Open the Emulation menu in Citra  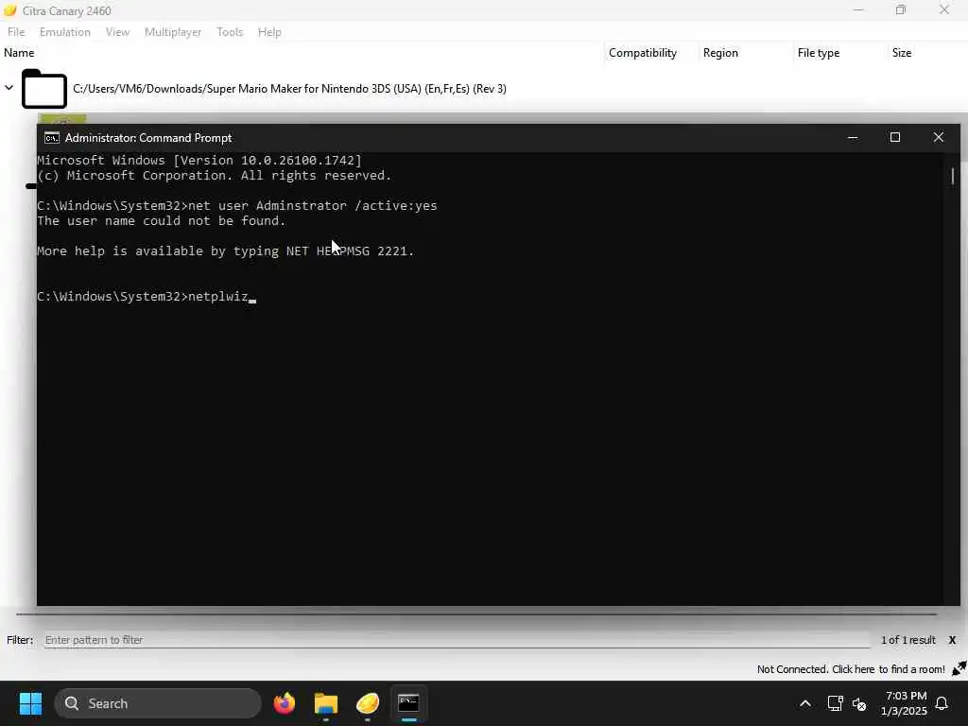coord(65,32)
